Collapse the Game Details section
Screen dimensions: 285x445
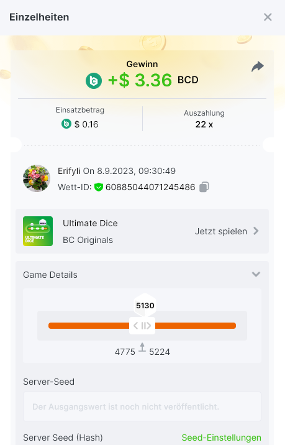pos(256,274)
